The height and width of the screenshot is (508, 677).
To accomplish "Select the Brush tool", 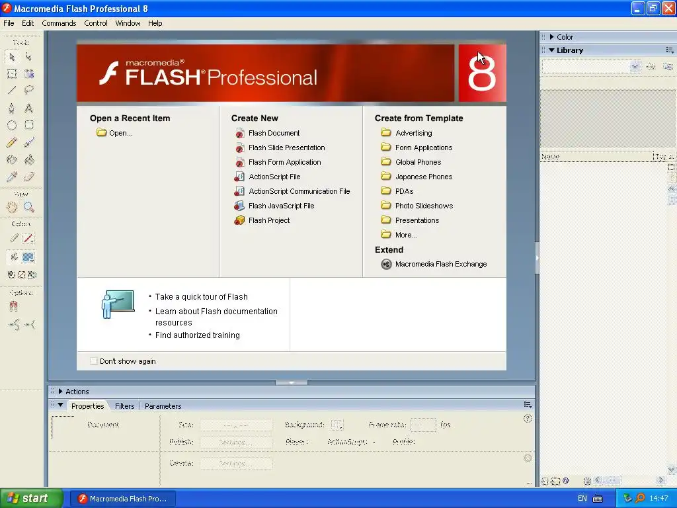I will point(29,143).
